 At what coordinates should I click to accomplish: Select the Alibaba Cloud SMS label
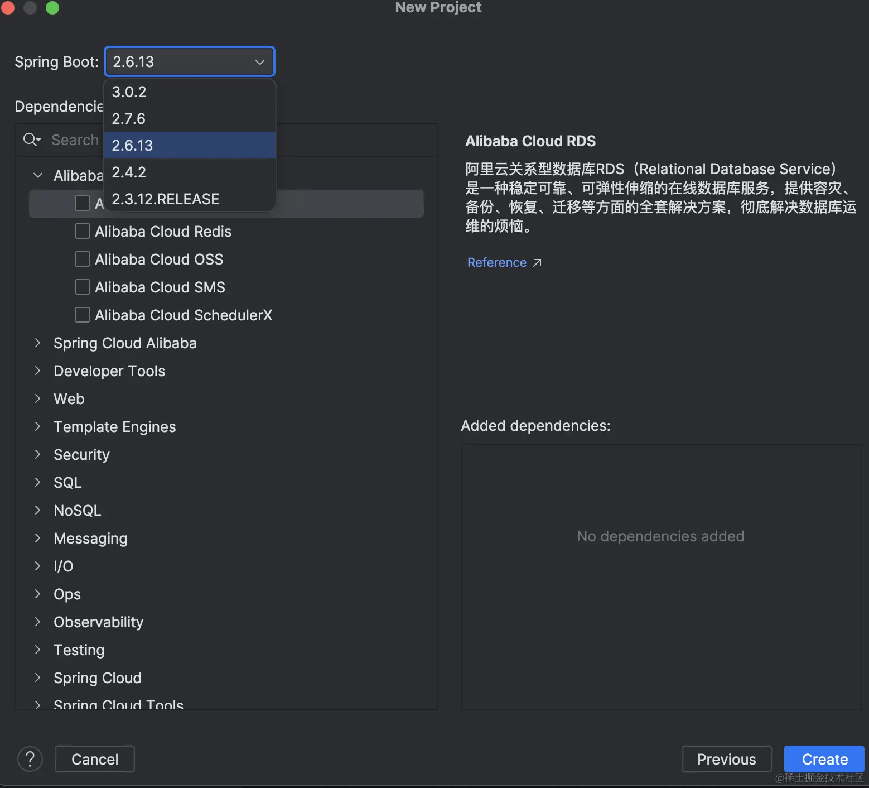pyautogui.click(x=160, y=287)
